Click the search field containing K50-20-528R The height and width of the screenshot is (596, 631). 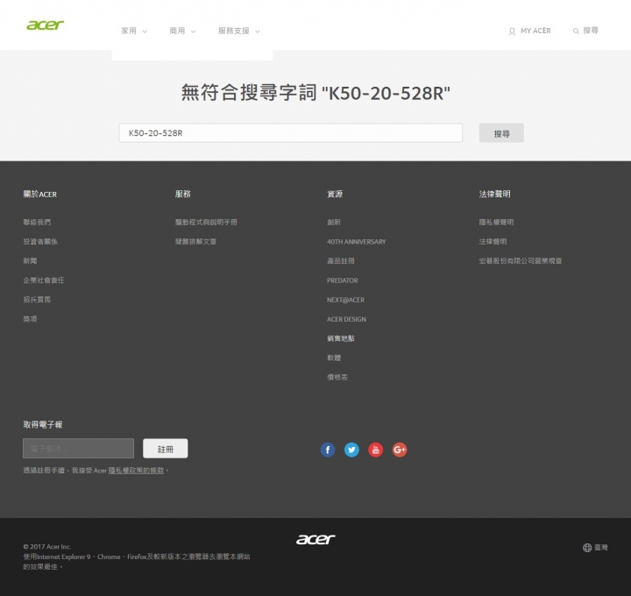(x=291, y=133)
